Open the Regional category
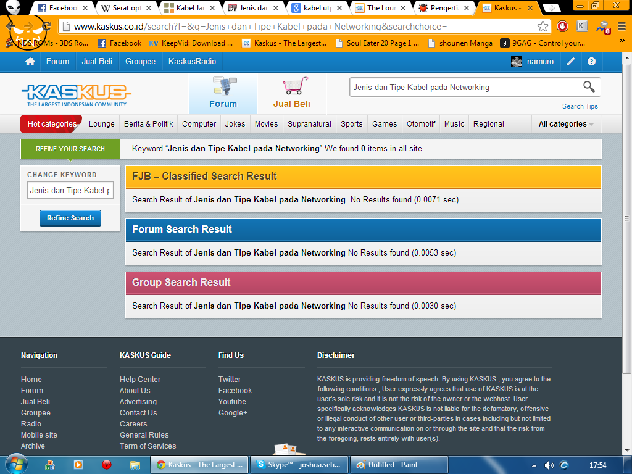 489,124
